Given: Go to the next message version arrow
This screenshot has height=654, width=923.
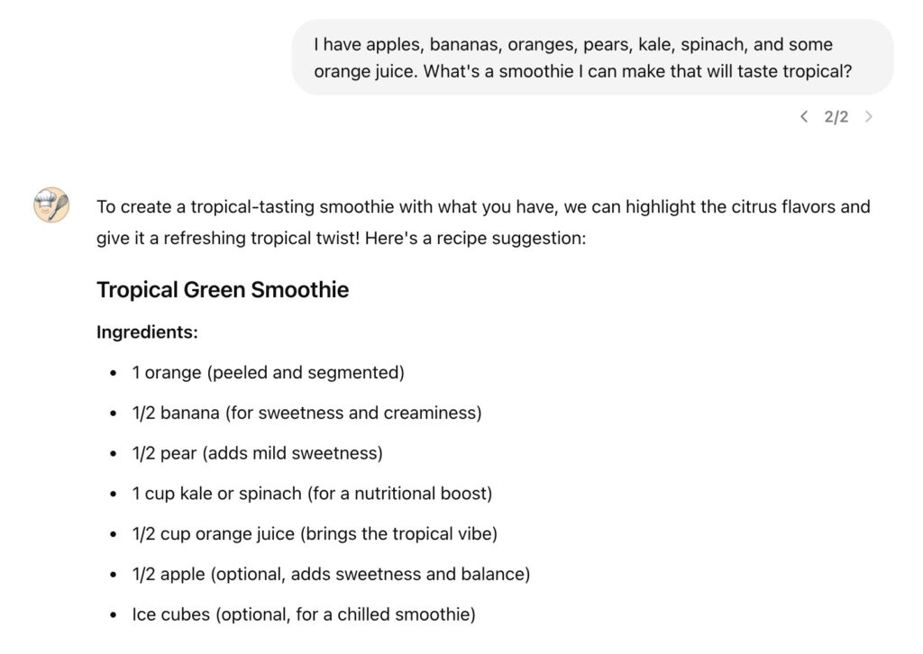Looking at the screenshot, I should (x=869, y=116).
